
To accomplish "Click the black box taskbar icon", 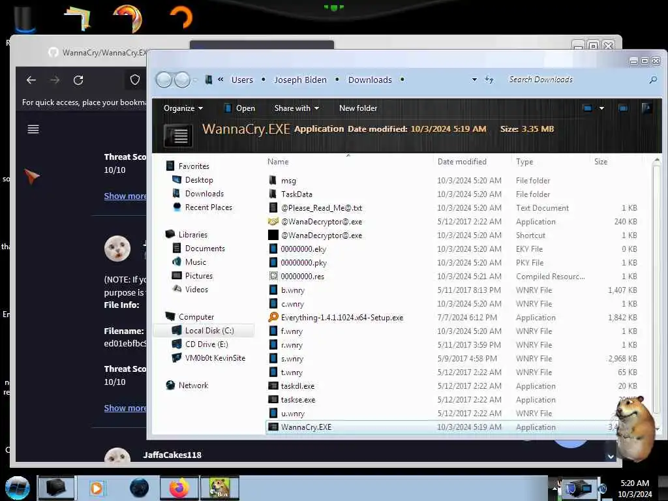I will pyautogui.click(x=55, y=488).
